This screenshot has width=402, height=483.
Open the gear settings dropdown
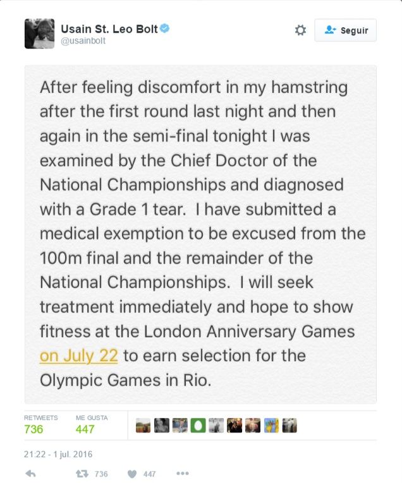[300, 30]
